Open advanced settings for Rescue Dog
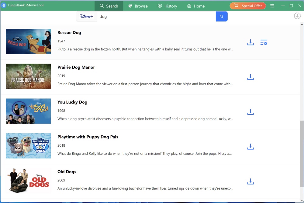Screen dimensions: 304x203 [264, 42]
